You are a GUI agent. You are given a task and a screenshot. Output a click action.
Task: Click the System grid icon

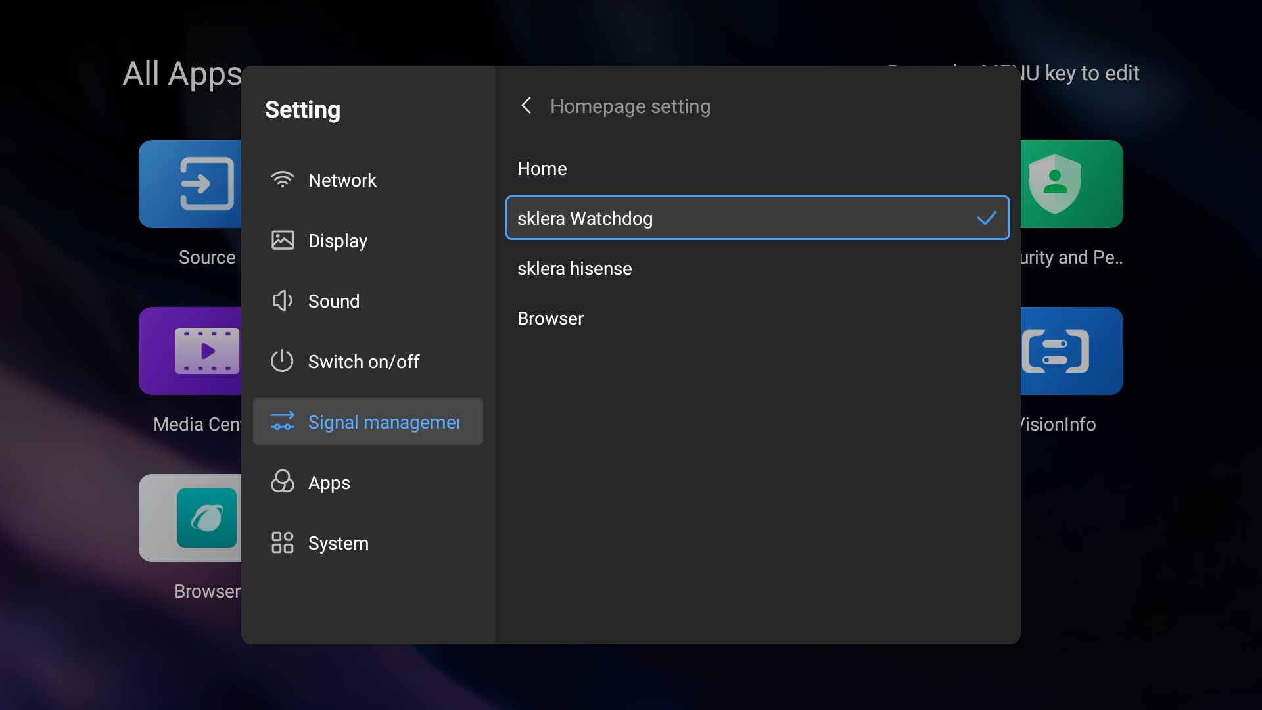283,542
